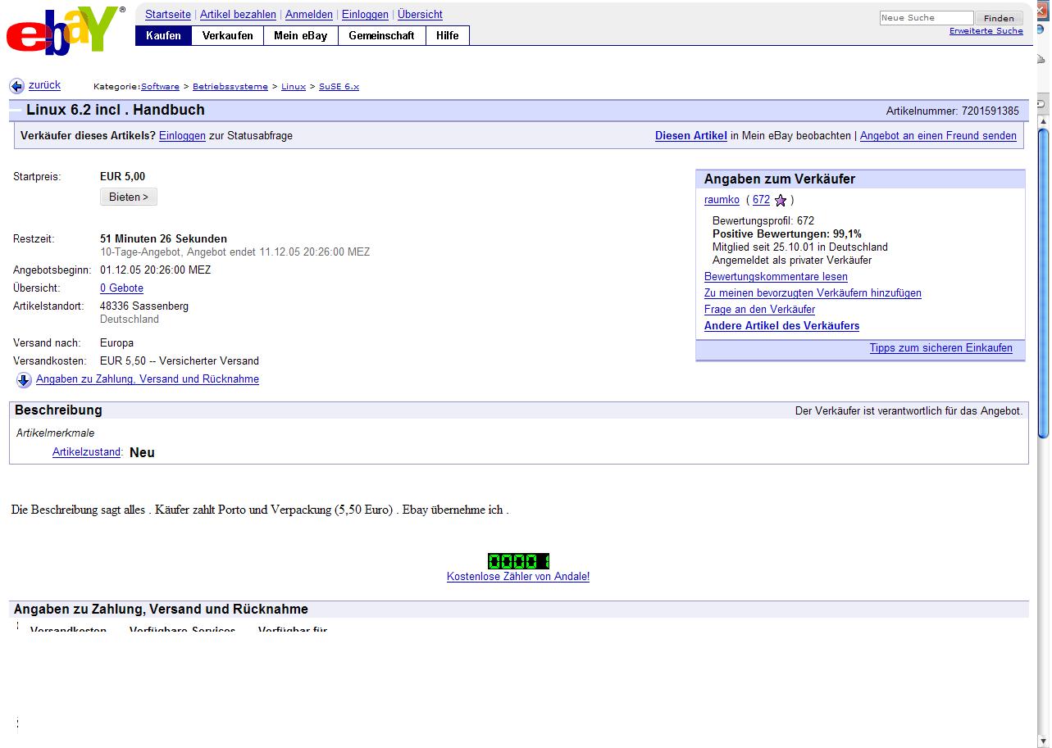
Task: Click the Angaben zum Verkäufer heading
Action: click(x=780, y=179)
